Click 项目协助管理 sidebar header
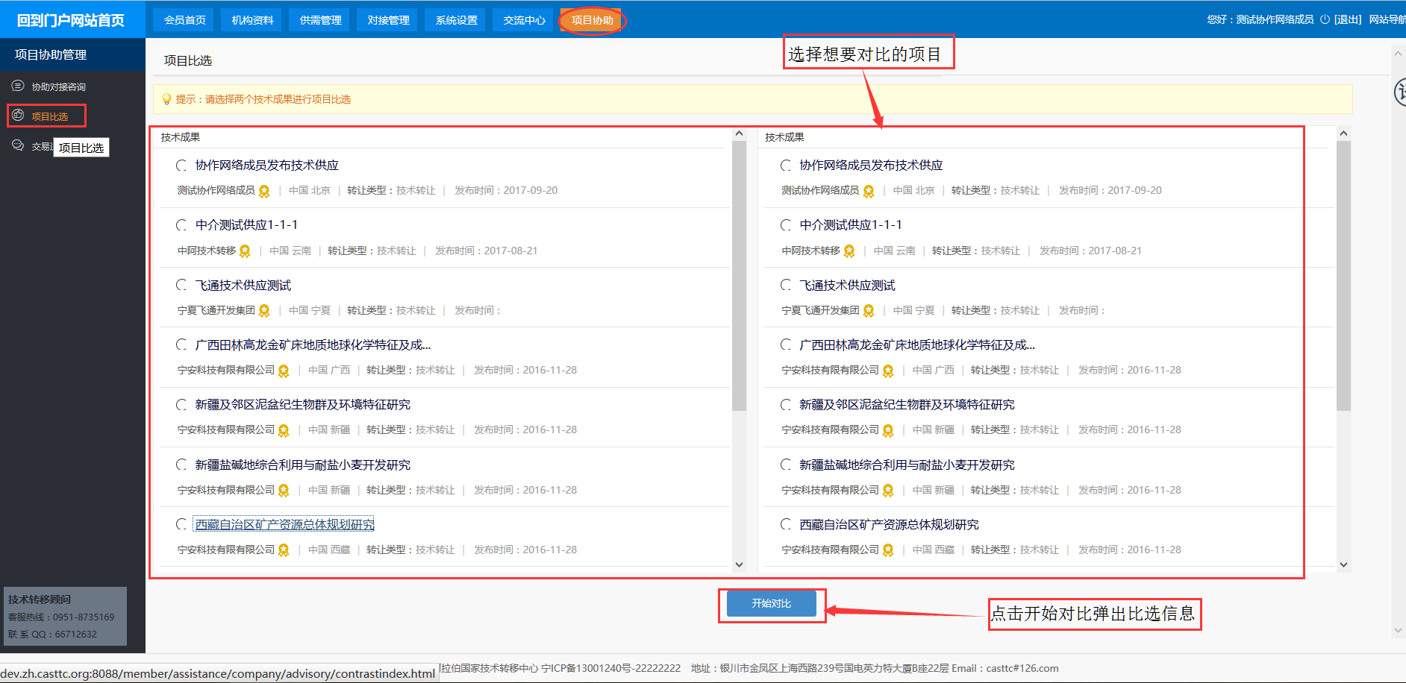 (x=51, y=54)
